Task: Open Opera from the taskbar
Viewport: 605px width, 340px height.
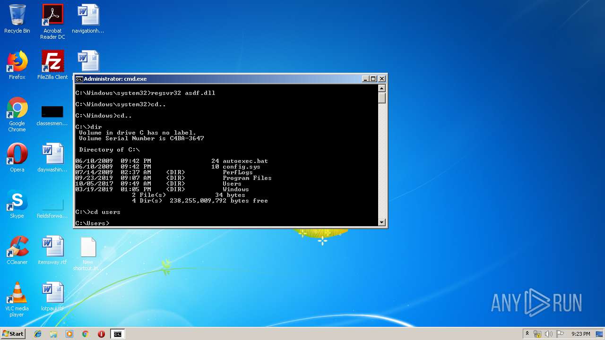Action: pos(101,334)
